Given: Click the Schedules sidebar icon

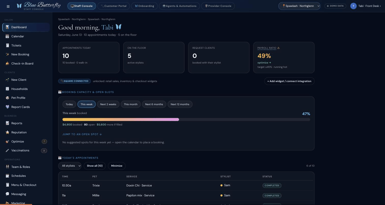Looking at the screenshot, I should point(7,176).
